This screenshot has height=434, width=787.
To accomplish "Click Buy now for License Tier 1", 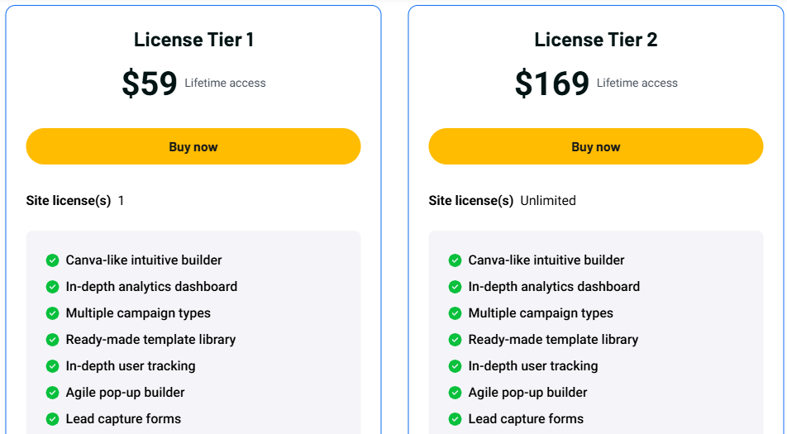I will coord(193,147).
